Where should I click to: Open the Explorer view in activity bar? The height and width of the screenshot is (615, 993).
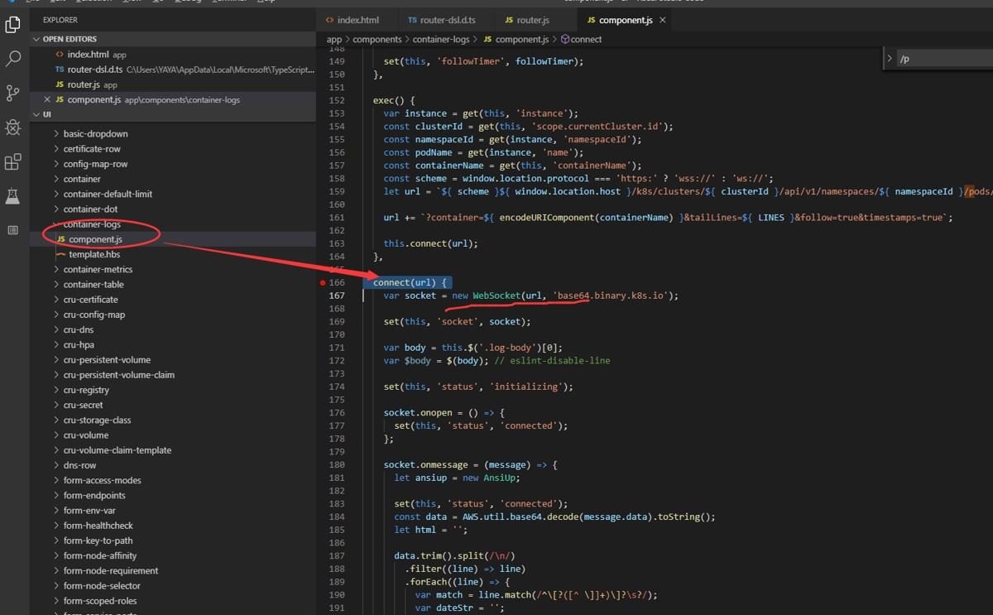click(13, 25)
